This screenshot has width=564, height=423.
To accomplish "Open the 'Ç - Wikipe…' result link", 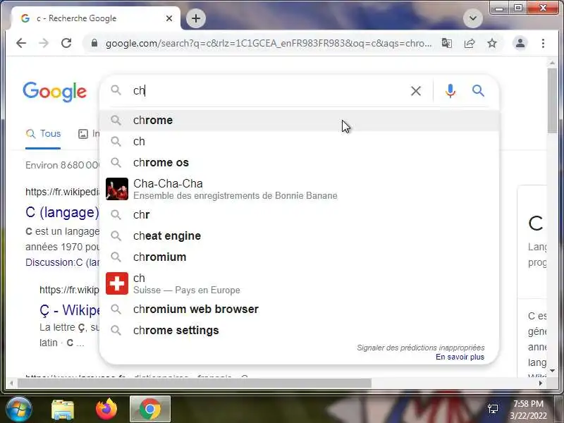I will click(x=70, y=310).
